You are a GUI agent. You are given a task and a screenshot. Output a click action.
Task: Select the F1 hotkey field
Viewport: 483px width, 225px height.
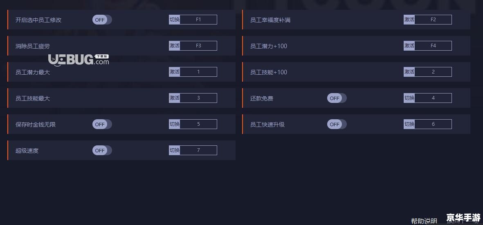click(x=198, y=20)
